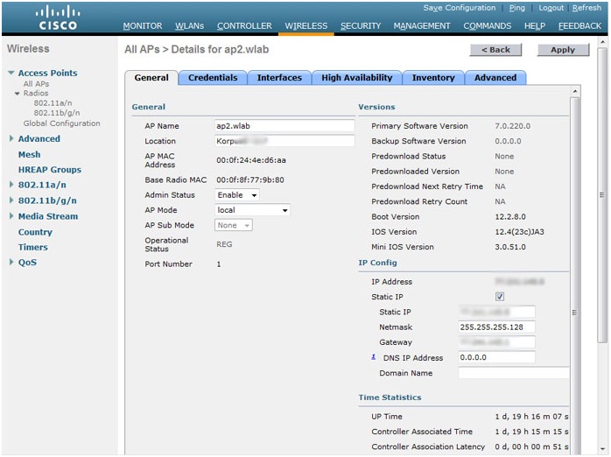Click the page scrollbar down arrow
Viewport: 611px width, 457px height.
point(602,449)
